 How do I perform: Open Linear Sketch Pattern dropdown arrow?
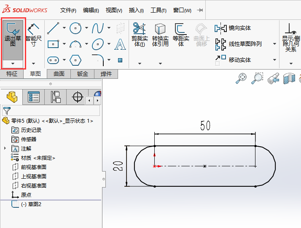[x=274, y=44]
